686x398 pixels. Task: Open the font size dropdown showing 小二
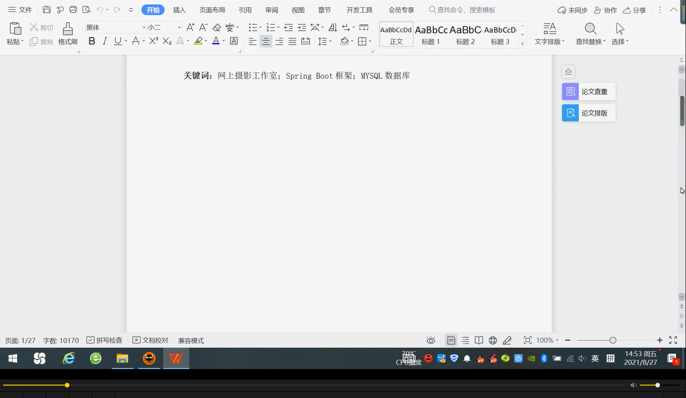(177, 27)
